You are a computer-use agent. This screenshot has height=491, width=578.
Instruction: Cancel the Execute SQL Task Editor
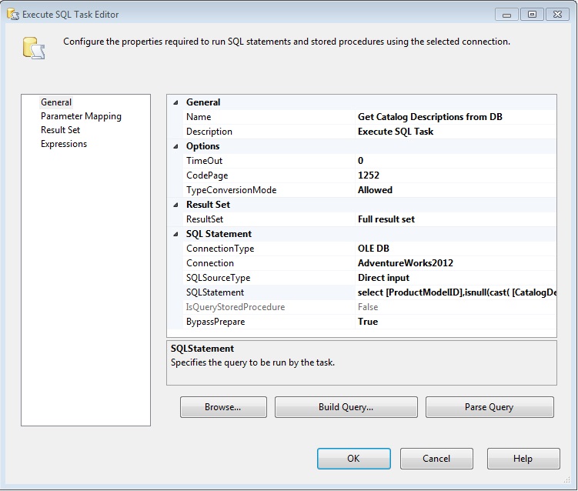pyautogui.click(x=436, y=459)
